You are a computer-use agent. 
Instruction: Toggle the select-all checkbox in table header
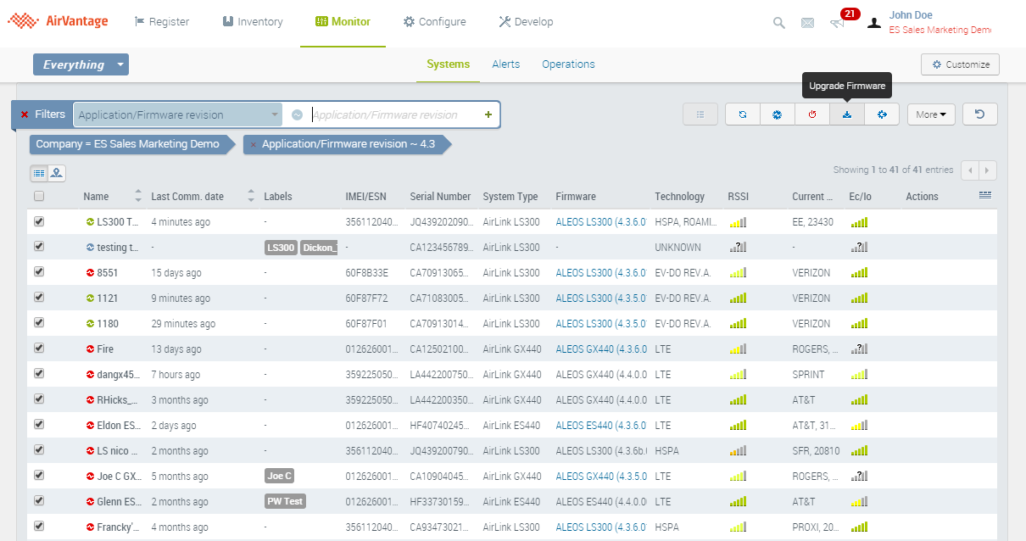point(39,197)
